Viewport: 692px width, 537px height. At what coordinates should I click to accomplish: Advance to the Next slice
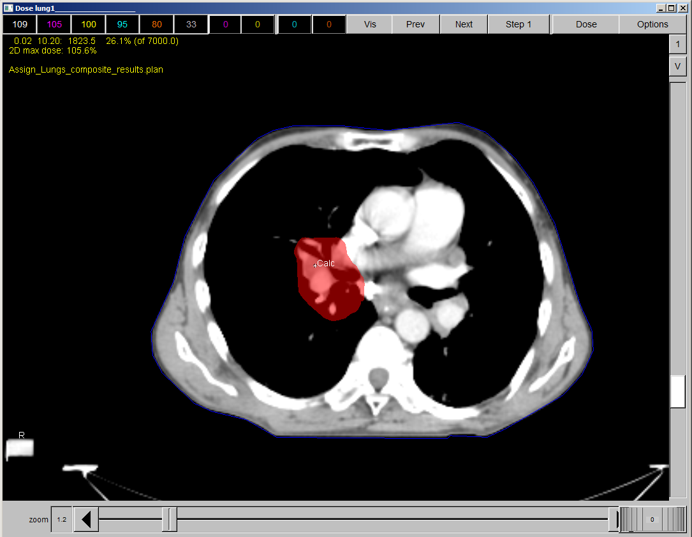pos(464,25)
